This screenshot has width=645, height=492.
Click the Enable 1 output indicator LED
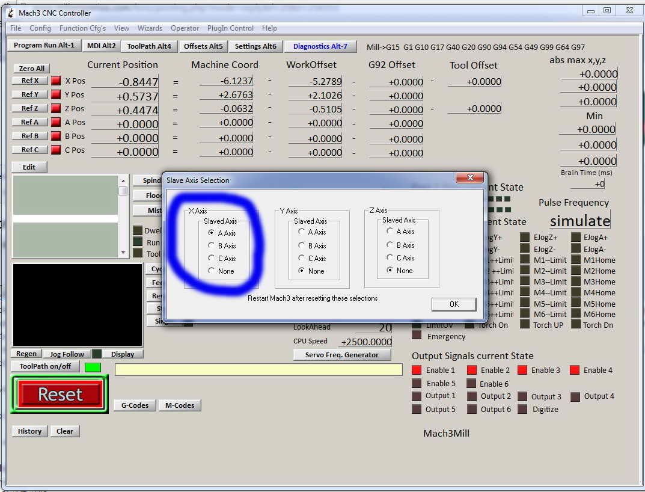417,370
